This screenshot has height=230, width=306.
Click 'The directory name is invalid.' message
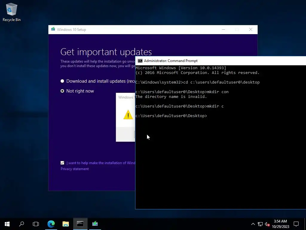(x=171, y=97)
